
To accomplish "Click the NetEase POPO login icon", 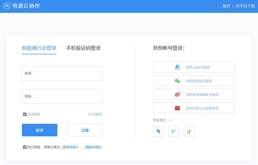I will (174, 131).
